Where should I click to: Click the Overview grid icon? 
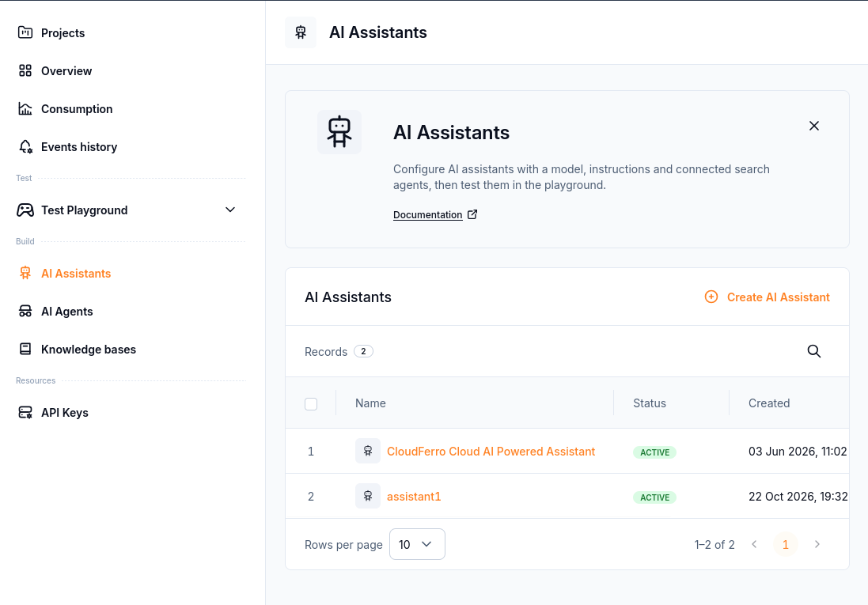click(25, 71)
